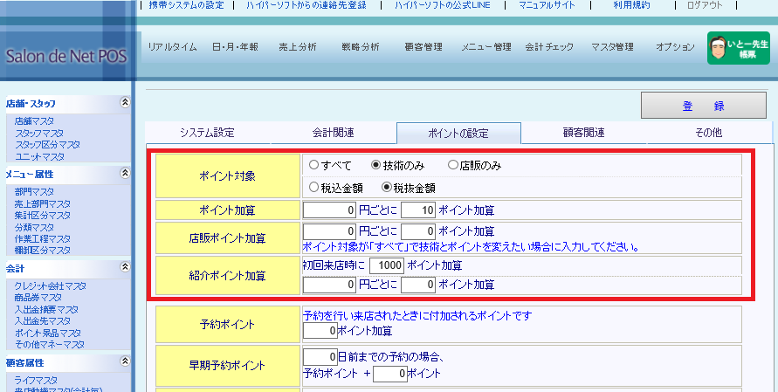Click the 初回来店時 1000 points input field

(385, 265)
